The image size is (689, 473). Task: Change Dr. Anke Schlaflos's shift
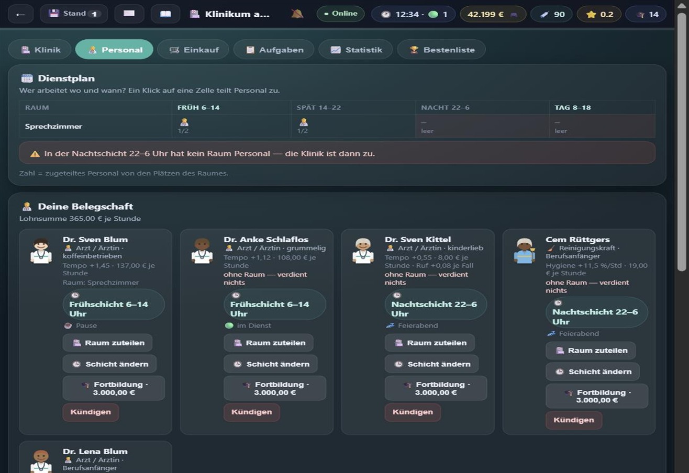pos(271,364)
